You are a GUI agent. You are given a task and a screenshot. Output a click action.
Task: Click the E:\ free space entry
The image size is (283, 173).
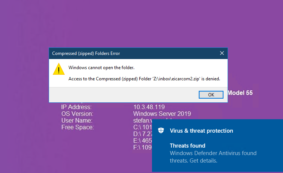coord(143,140)
